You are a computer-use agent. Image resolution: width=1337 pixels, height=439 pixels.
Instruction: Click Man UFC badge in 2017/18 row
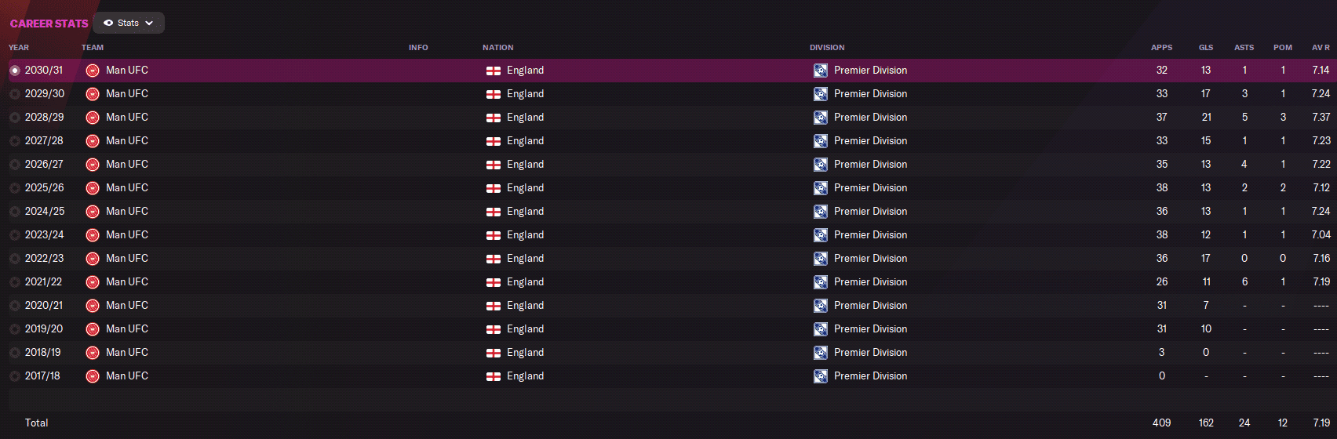(x=93, y=376)
